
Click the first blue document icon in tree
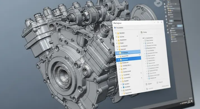pyautogui.click(x=123, y=84)
